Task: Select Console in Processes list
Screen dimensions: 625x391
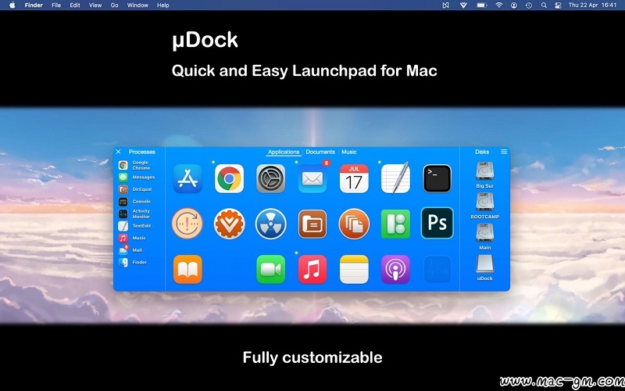Action: point(134,202)
